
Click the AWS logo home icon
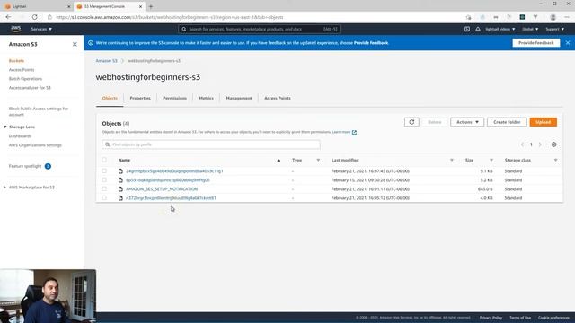[16, 29]
